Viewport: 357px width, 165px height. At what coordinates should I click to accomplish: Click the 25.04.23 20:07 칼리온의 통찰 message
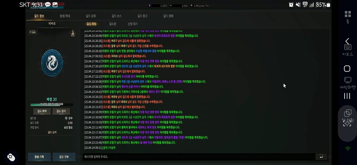pos(146,137)
